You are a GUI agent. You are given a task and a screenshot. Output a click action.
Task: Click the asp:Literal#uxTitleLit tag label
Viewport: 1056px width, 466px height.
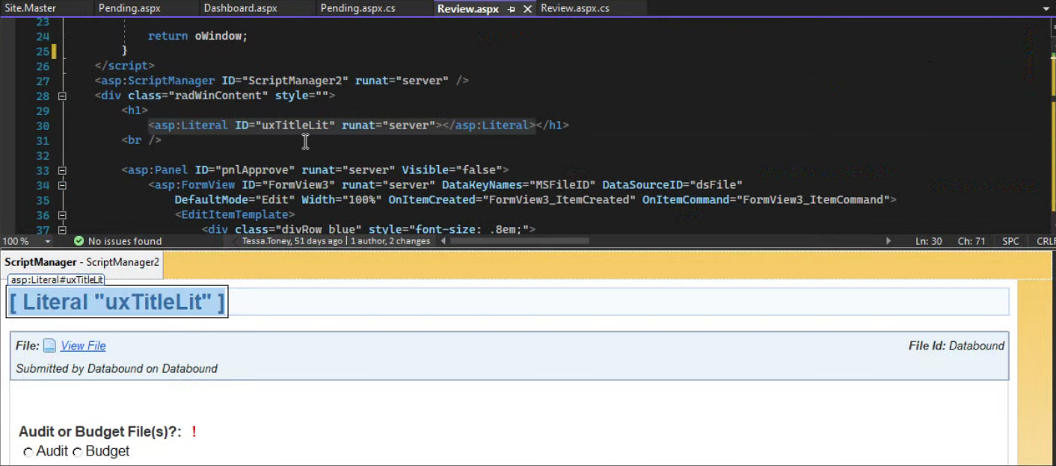click(x=57, y=280)
